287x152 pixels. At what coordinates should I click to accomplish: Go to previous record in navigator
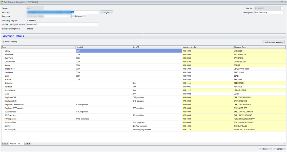pos(7,144)
